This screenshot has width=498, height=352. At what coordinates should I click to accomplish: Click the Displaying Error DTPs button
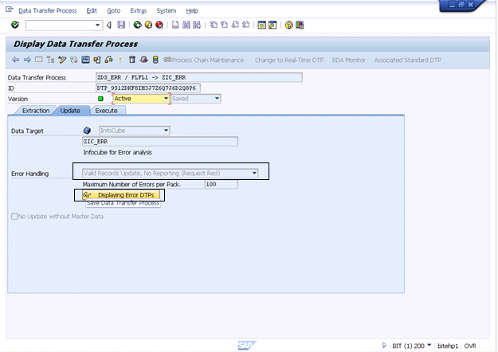point(121,195)
